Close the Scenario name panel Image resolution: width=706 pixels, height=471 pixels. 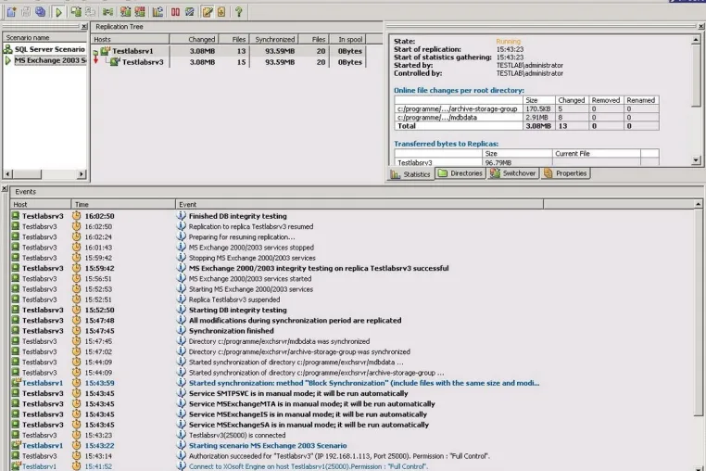tap(84, 27)
